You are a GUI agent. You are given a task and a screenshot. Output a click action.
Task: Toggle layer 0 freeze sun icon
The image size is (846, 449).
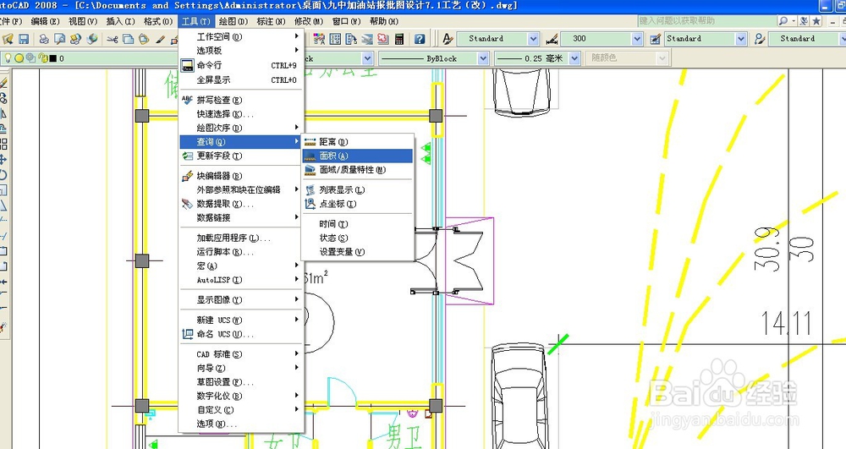click(19, 57)
